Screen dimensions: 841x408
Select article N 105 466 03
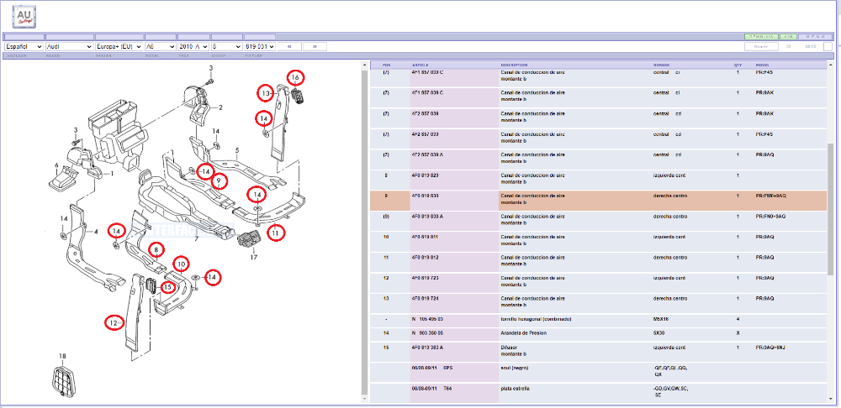point(427,318)
